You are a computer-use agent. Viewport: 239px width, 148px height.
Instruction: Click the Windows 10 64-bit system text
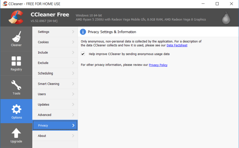click(x=89, y=15)
